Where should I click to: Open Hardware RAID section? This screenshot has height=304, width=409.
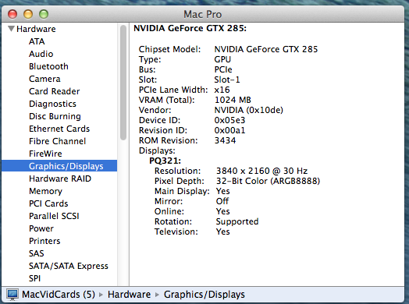(x=60, y=179)
